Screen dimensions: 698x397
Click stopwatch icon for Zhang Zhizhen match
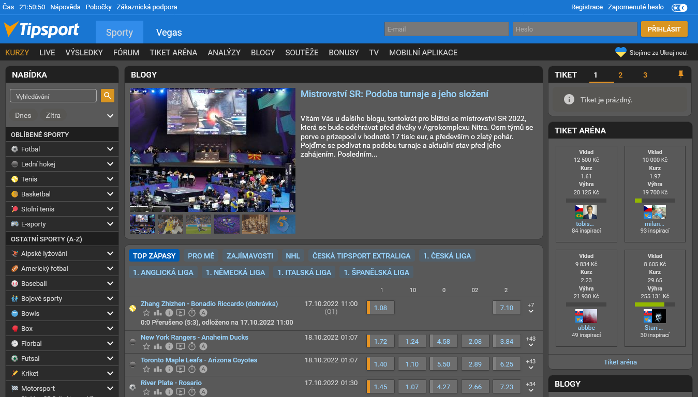pos(192,313)
